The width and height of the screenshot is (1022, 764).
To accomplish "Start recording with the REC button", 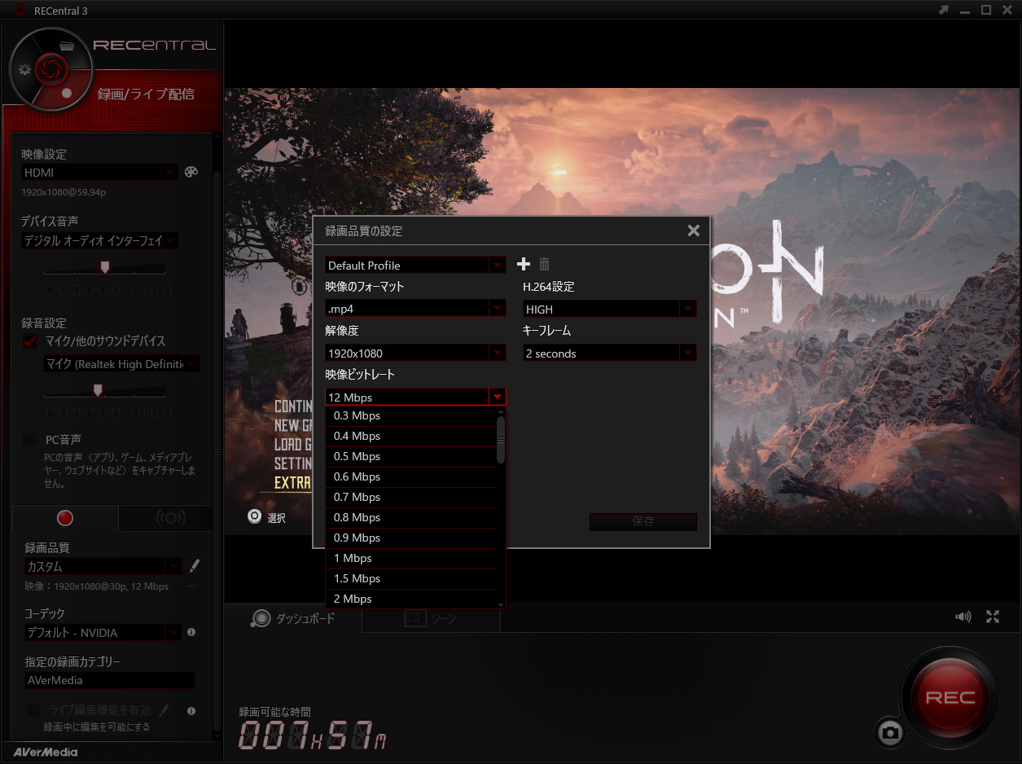I will coord(950,698).
